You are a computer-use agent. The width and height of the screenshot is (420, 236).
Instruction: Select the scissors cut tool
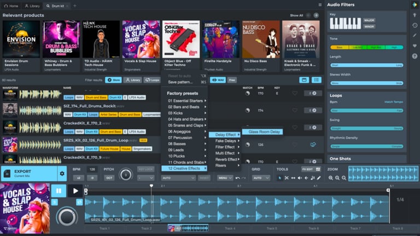287,178
